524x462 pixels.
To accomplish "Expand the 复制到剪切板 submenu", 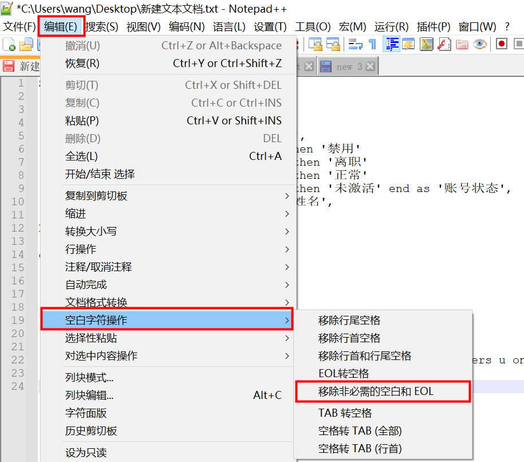I will (x=168, y=196).
